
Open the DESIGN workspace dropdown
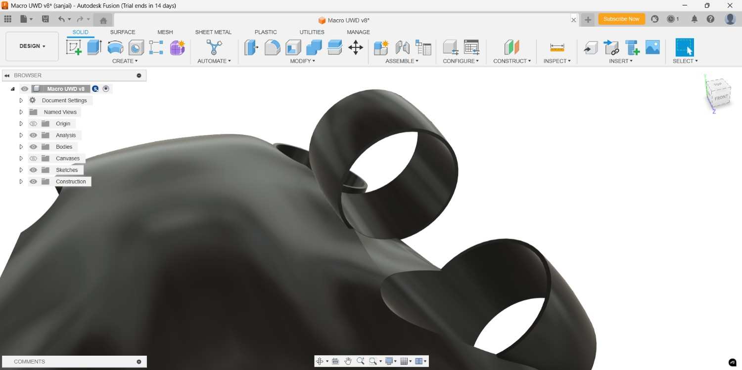point(32,46)
